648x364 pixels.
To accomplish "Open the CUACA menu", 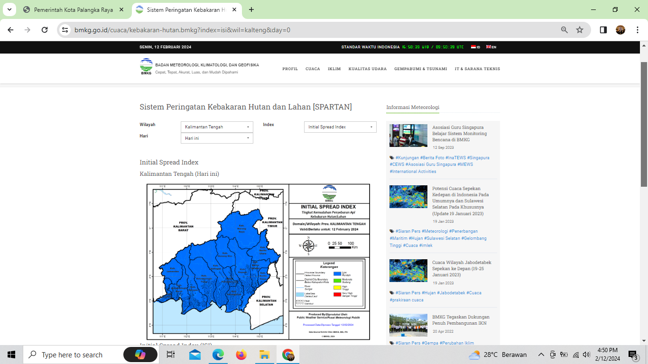I will pos(313,69).
